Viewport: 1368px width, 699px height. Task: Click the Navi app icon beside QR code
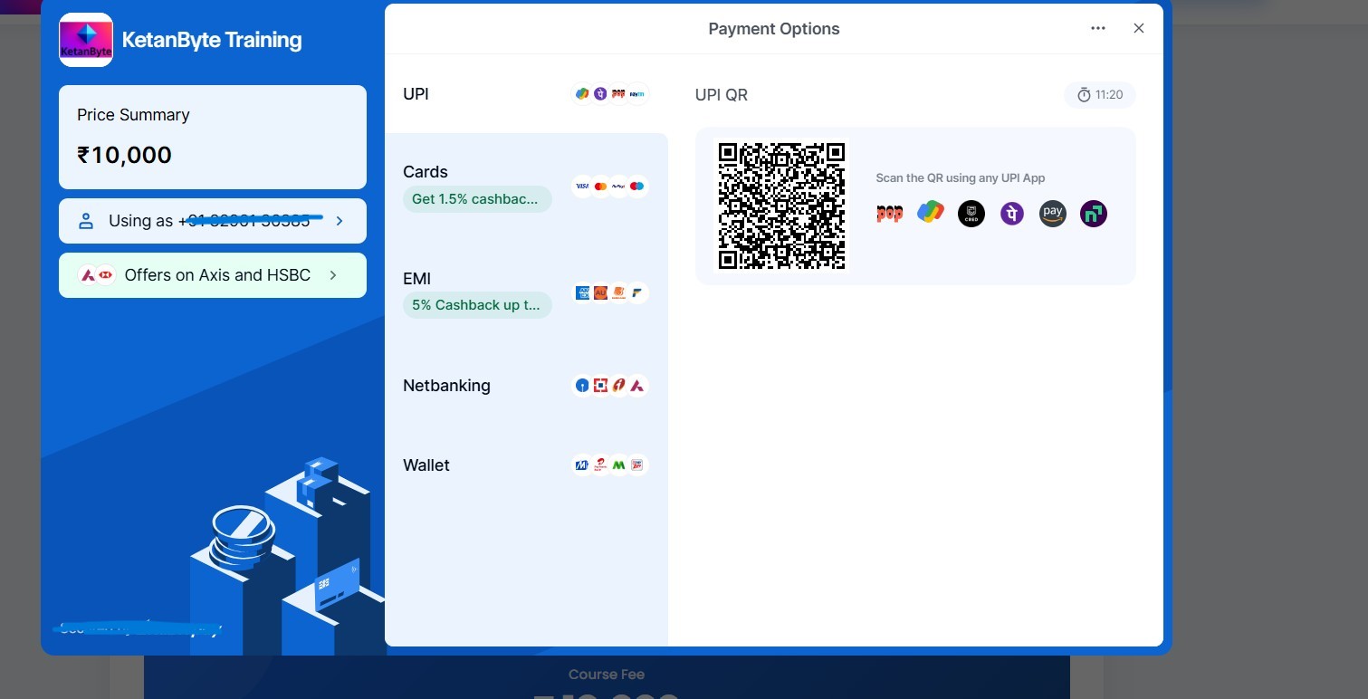coord(1094,214)
